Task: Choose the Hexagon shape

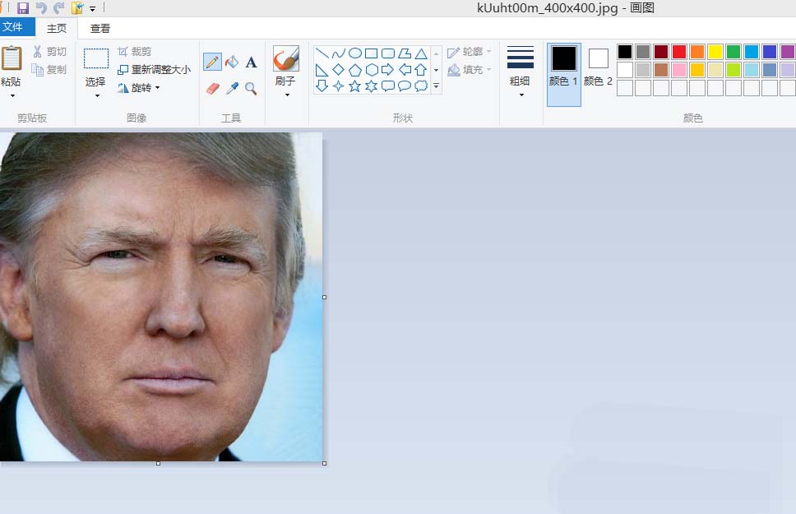Action: tap(372, 70)
